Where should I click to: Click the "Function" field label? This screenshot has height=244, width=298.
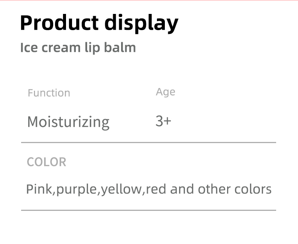49,93
